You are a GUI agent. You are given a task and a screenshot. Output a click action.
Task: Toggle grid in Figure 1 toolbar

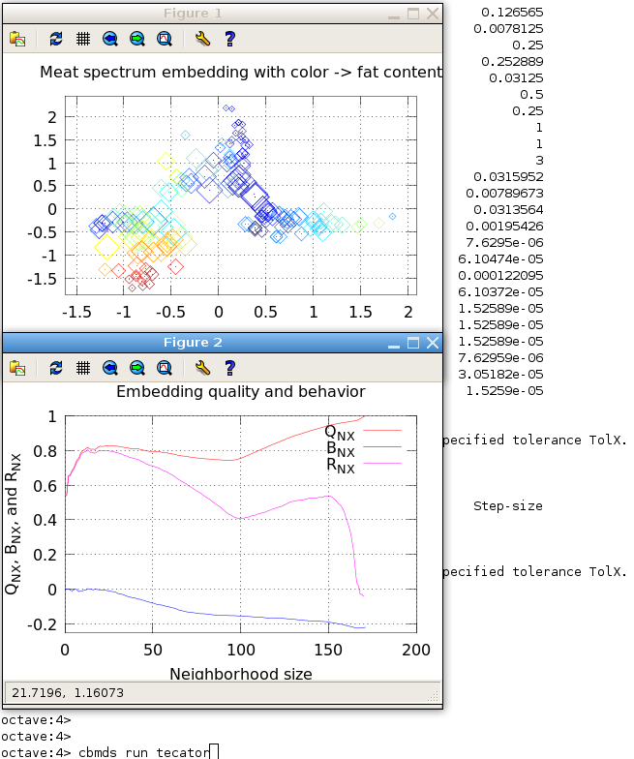coord(83,39)
